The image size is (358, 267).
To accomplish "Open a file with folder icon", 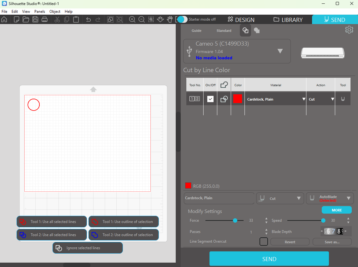I will tap(26, 20).
